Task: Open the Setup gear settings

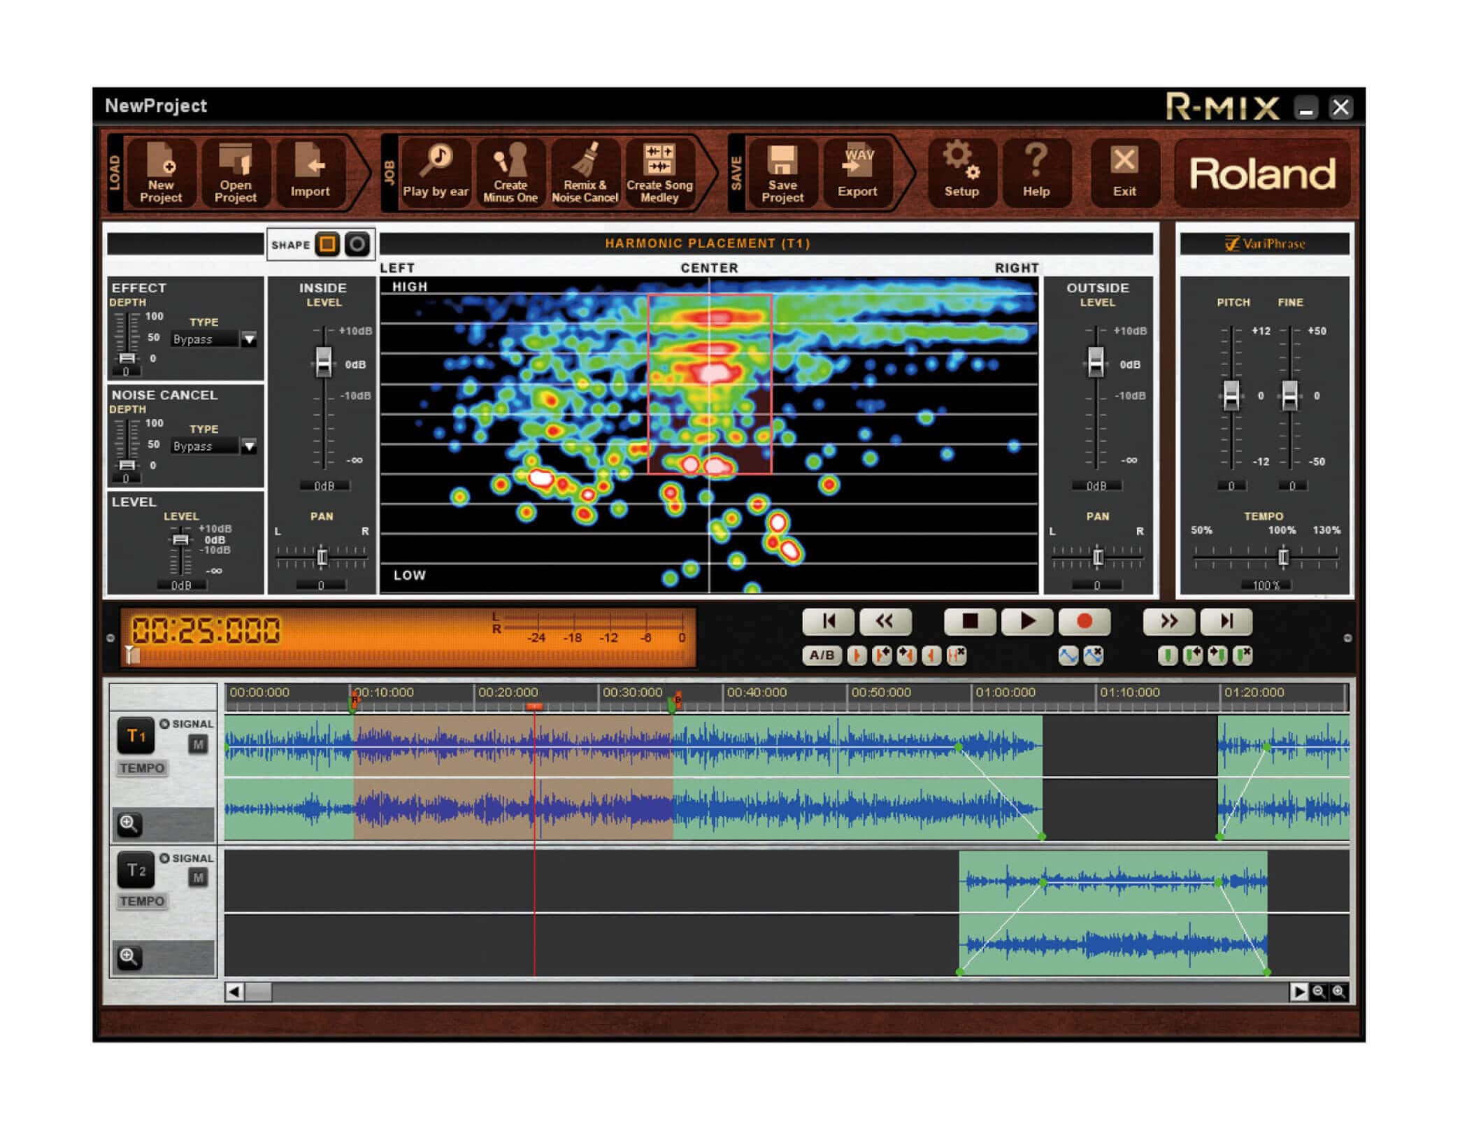Action: (961, 173)
